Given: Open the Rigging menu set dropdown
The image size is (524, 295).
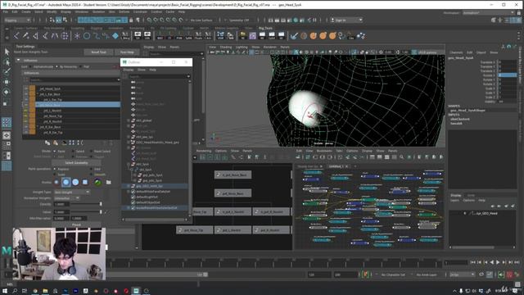Looking at the screenshot, I should click(17, 20).
